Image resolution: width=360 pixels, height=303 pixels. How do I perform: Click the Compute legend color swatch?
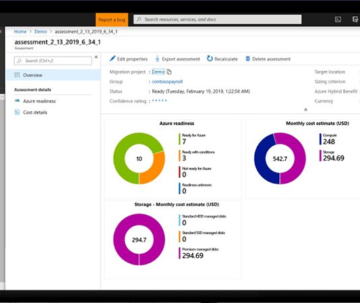click(x=320, y=139)
